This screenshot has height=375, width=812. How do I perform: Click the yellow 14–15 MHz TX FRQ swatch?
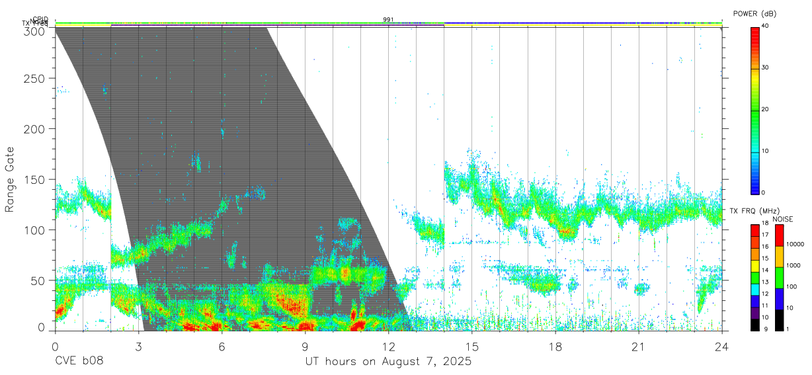click(755, 265)
